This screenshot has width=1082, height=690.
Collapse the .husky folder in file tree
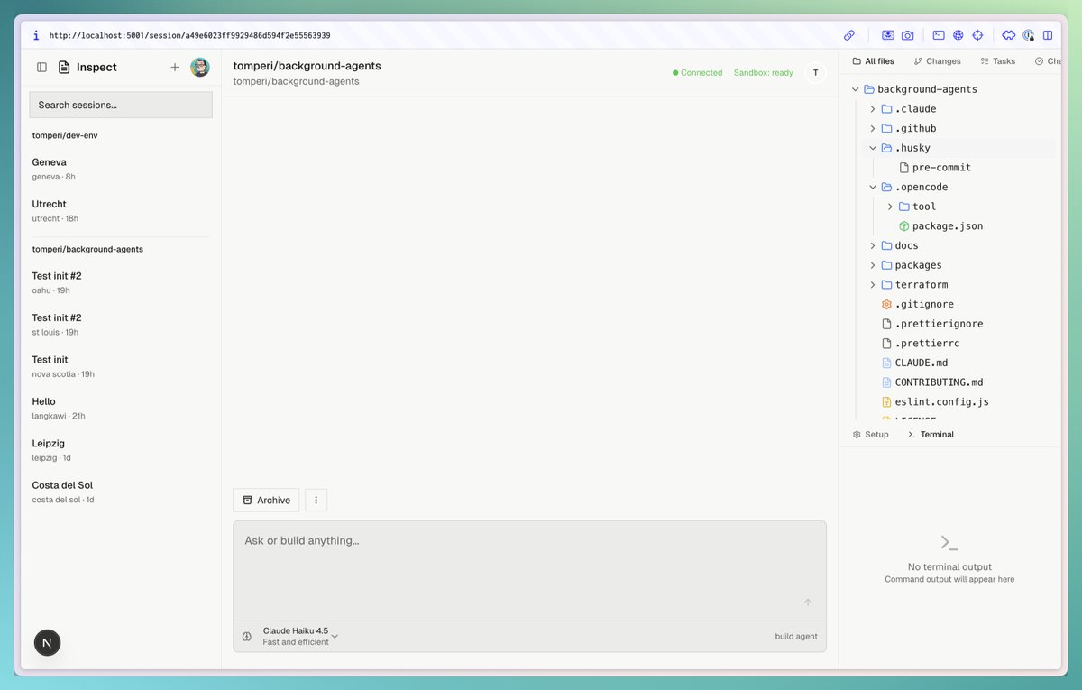872,147
